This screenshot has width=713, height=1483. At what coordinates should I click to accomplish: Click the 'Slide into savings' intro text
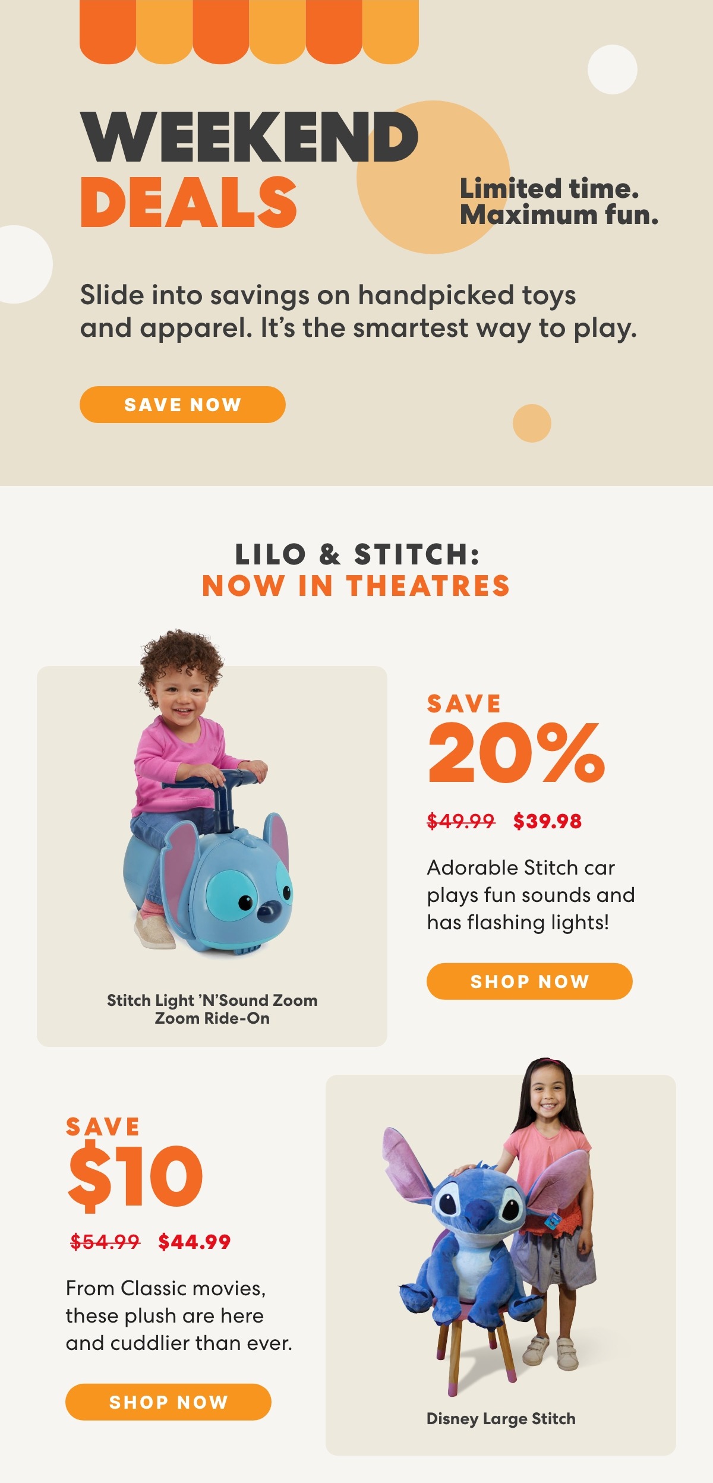358,311
